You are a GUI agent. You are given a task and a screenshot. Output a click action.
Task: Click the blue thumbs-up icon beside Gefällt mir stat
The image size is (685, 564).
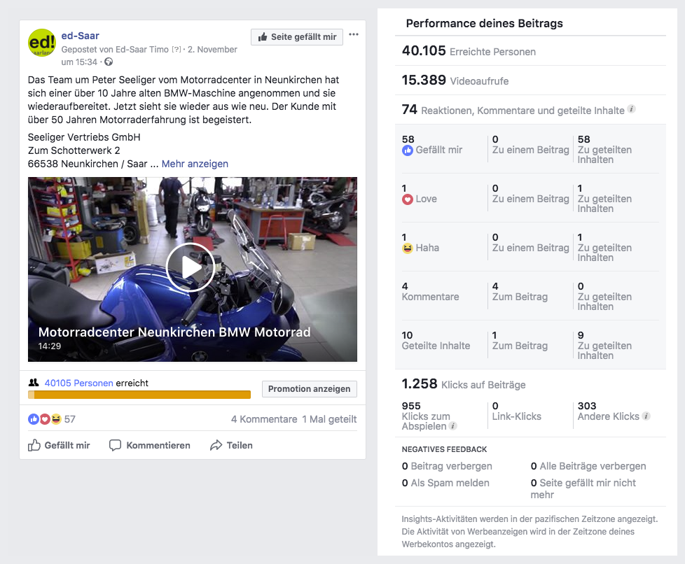[407, 150]
